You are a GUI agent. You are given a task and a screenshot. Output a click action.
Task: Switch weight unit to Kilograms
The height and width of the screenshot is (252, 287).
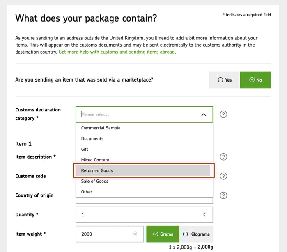[196, 234]
